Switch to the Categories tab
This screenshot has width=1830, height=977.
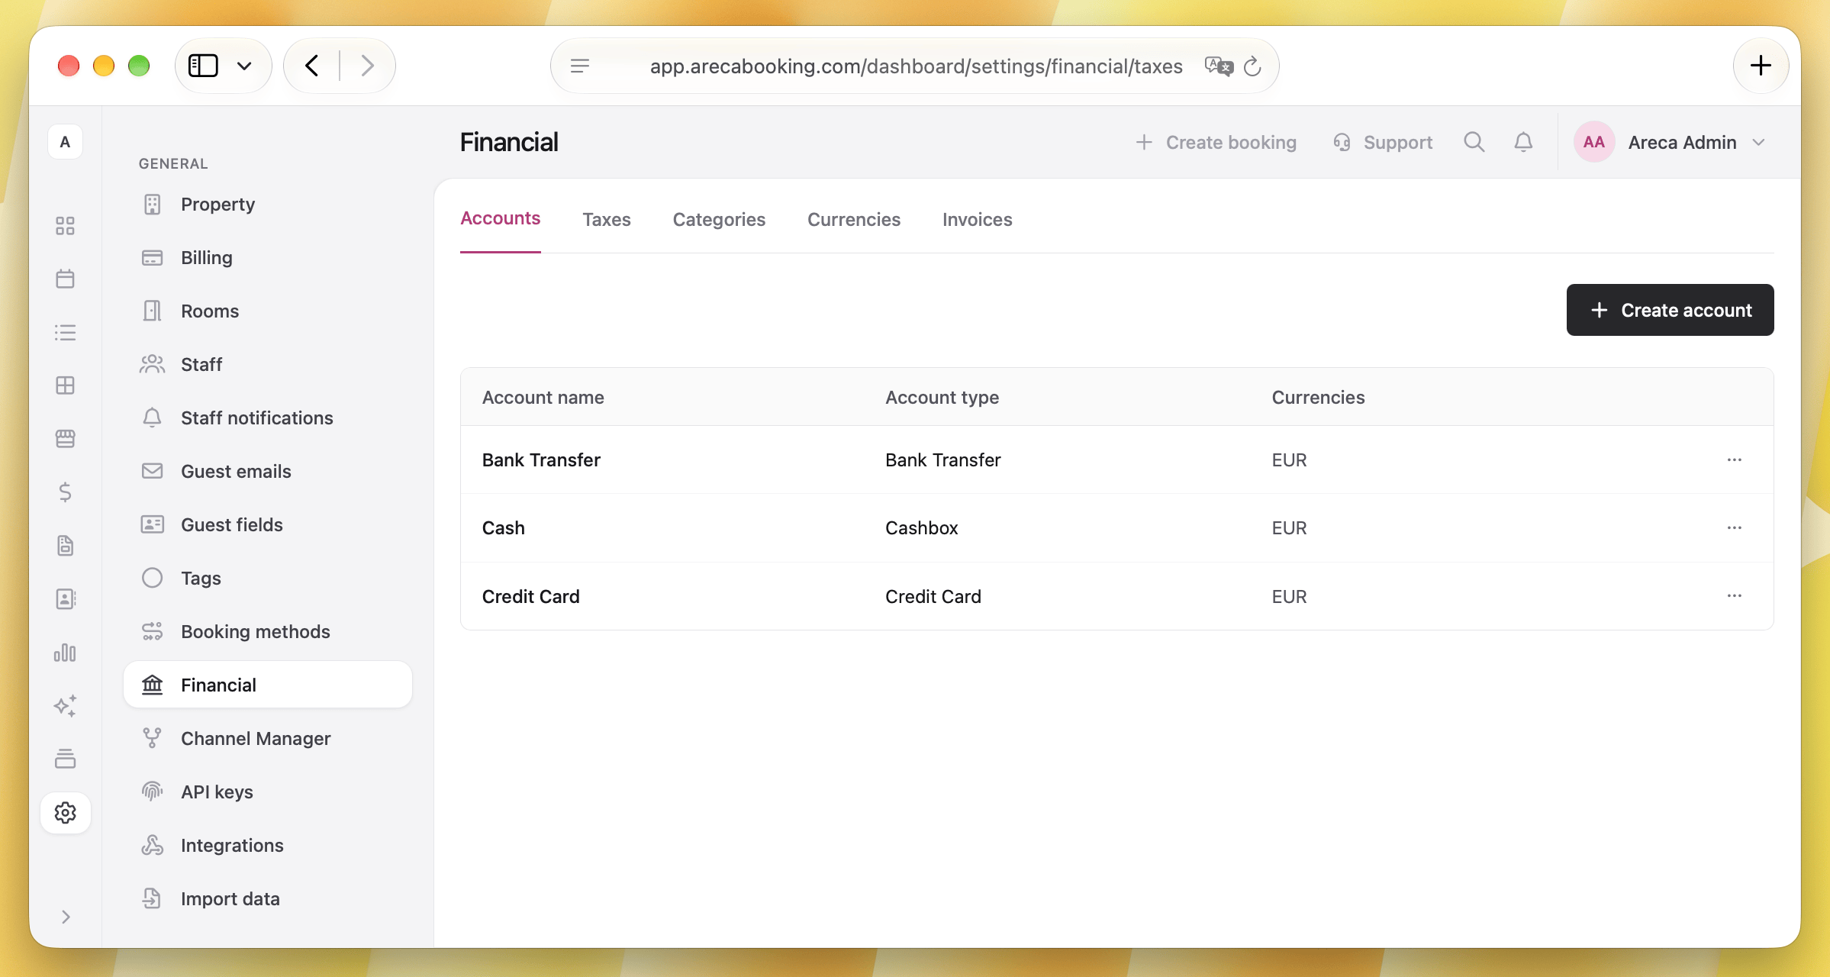719,220
